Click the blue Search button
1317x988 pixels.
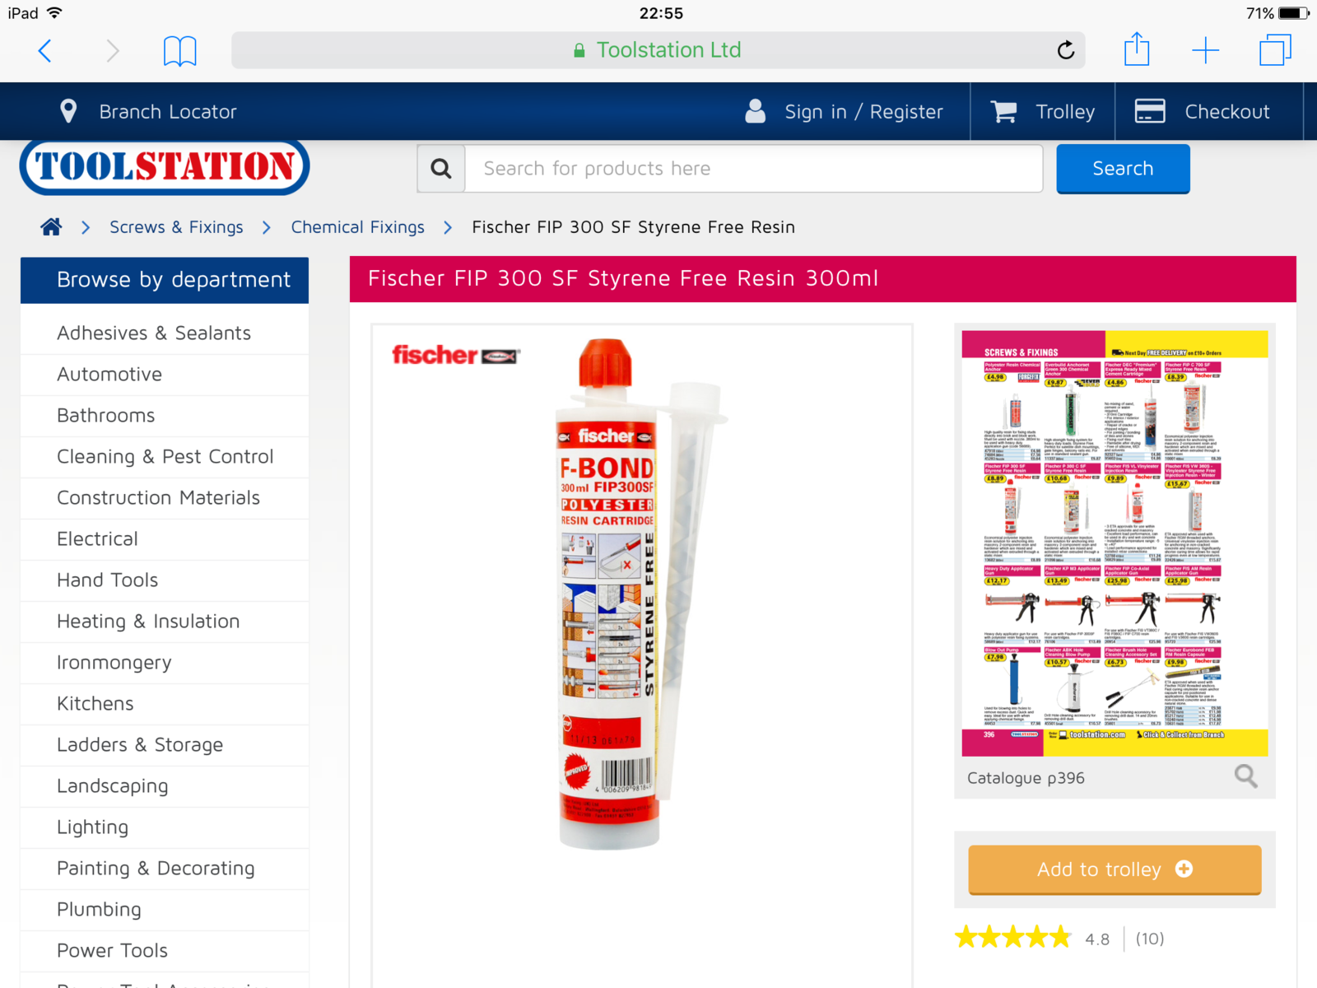coord(1123,169)
